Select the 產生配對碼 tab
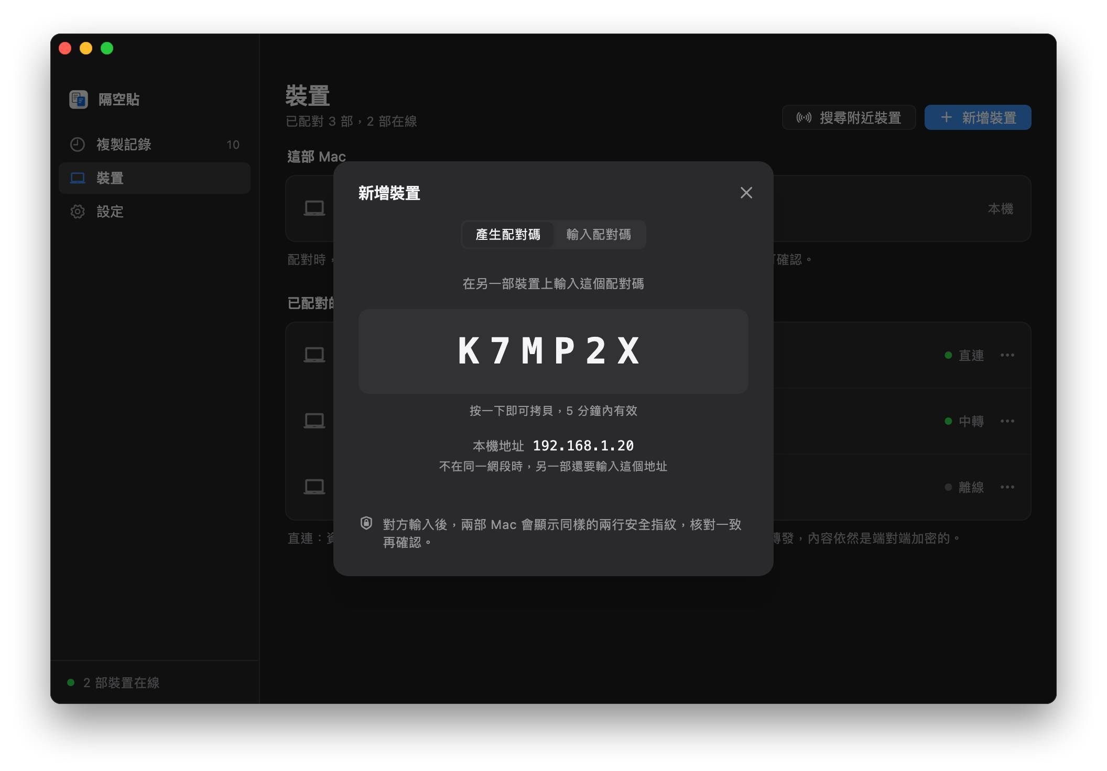This screenshot has height=771, width=1107. pos(508,234)
